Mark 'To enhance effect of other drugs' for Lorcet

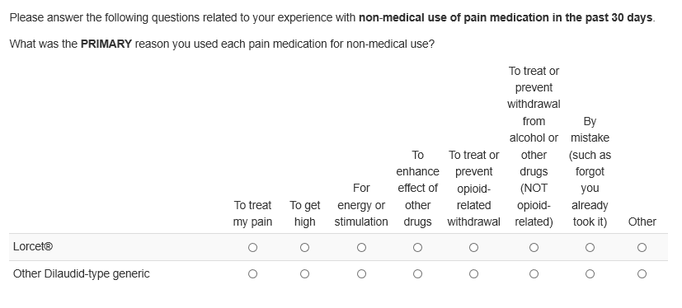click(x=417, y=248)
